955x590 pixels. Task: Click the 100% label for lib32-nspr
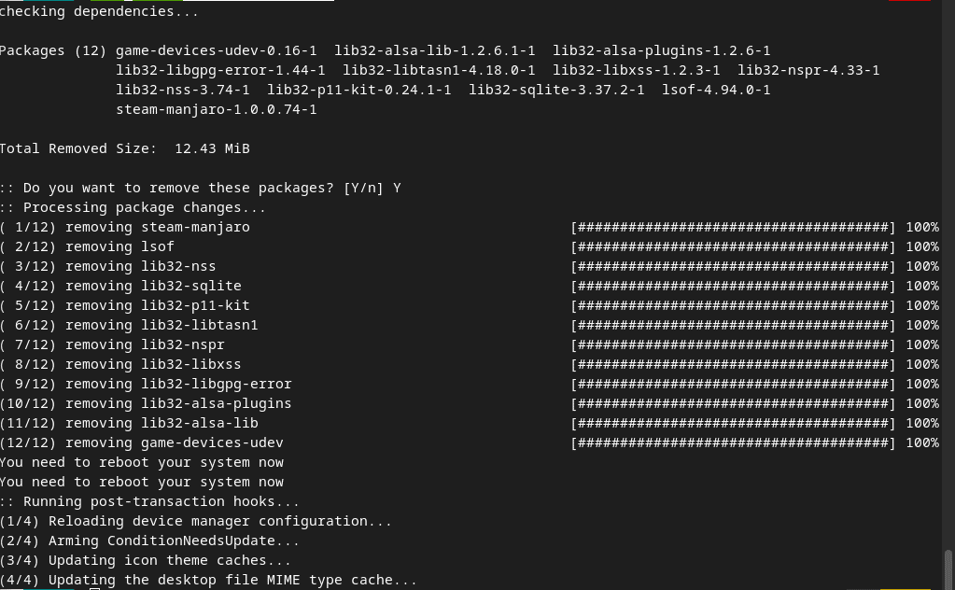(922, 344)
